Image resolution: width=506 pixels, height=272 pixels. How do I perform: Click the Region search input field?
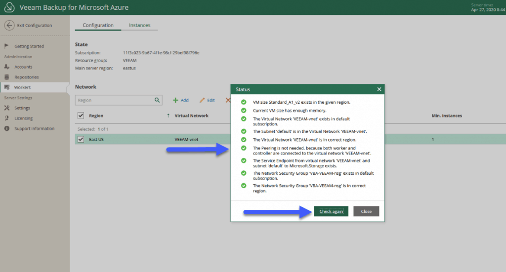[115, 100]
